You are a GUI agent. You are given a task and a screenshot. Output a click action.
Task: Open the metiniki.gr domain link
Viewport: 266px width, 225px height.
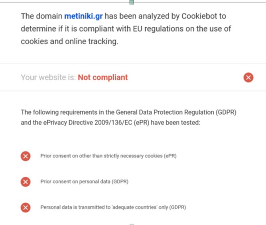point(83,16)
